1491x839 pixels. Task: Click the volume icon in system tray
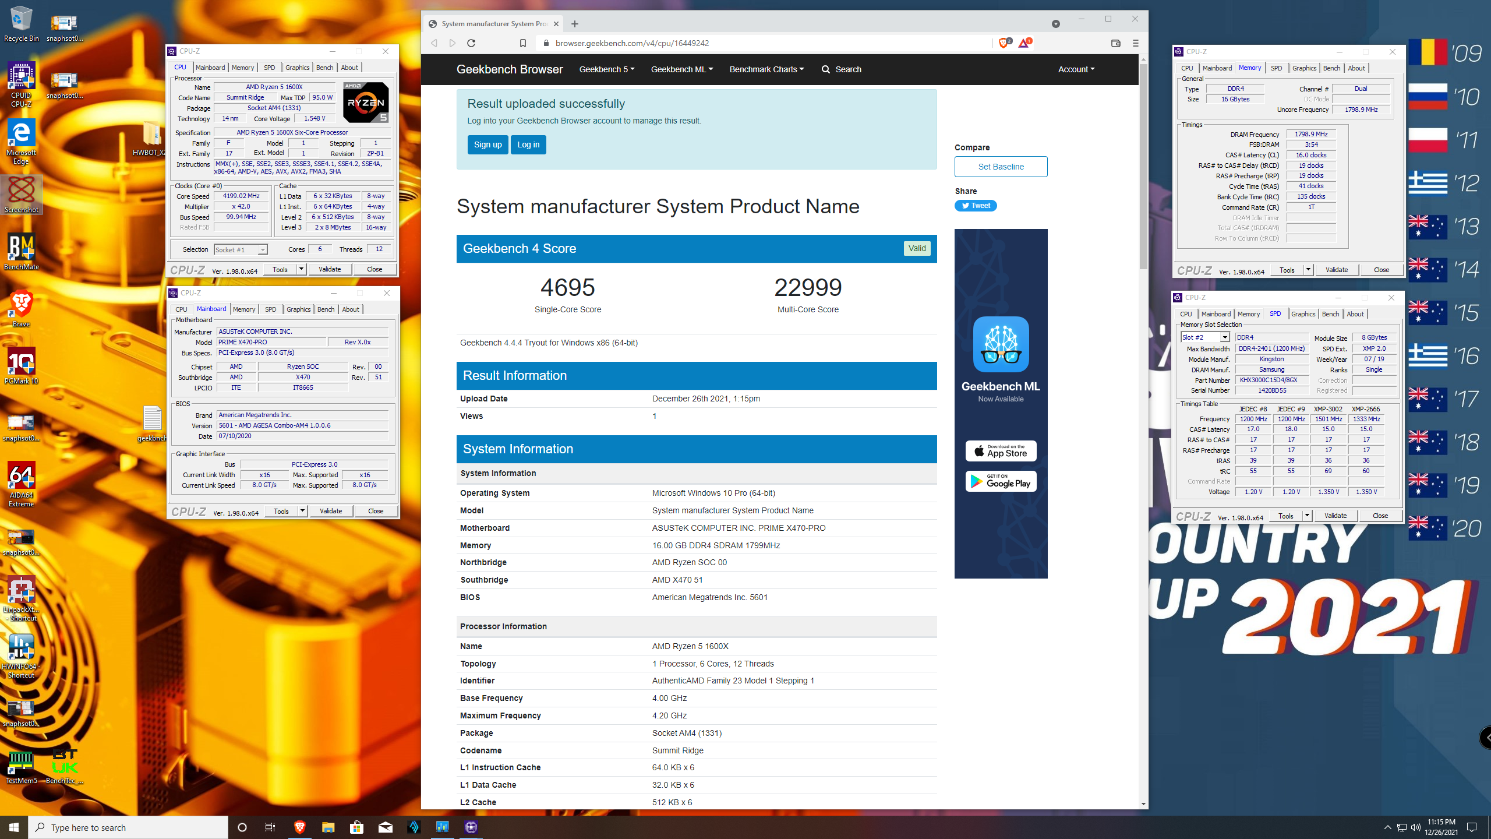click(x=1416, y=827)
